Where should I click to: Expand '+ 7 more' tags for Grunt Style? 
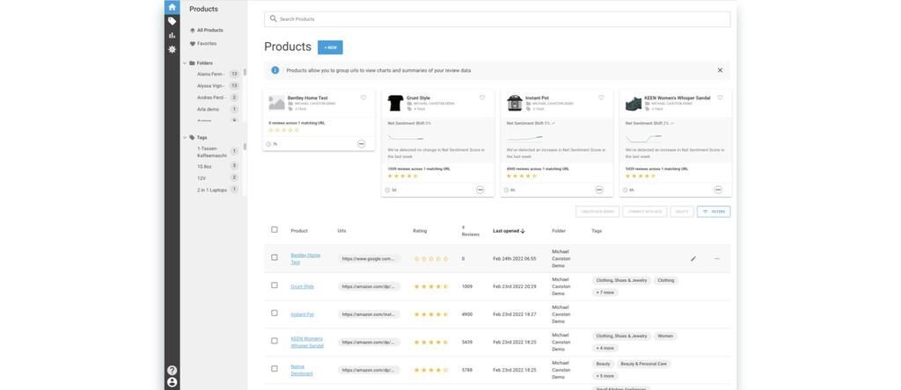coord(605,292)
